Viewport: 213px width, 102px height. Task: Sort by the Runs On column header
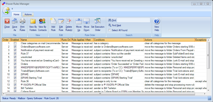tap(66, 40)
